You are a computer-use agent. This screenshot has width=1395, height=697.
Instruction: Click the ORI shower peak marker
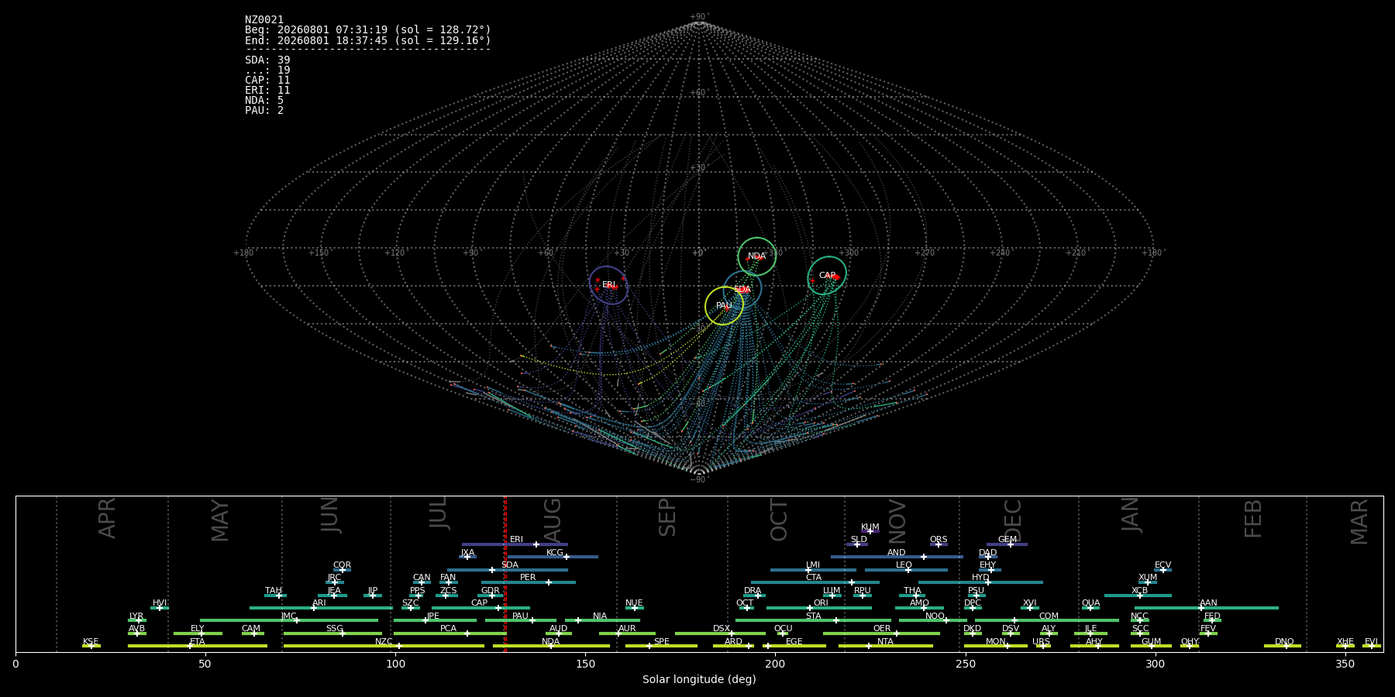810,608
